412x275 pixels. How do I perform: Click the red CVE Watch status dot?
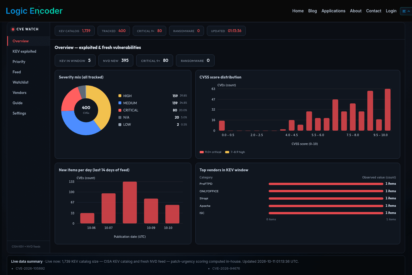tap(13, 29)
